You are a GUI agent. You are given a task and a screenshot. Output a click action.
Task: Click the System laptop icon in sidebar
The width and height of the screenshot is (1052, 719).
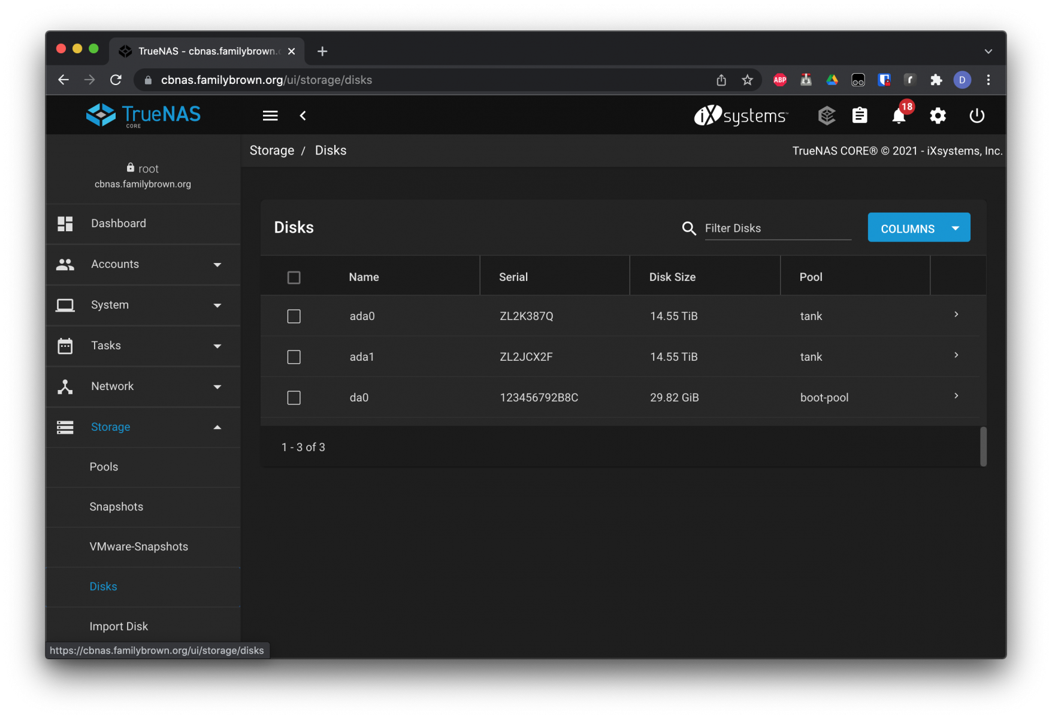pyautogui.click(x=65, y=305)
